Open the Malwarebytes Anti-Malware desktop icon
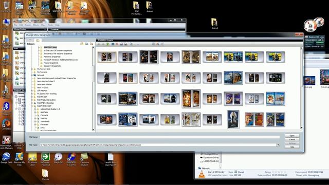The width and height of the screenshot is (329, 185). [x=6, y=142]
